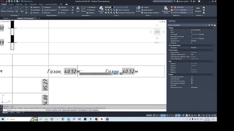Open the Управление ribbon tab
Image resolution: width=234 pixels, height=131 pixels.
[33, 4]
